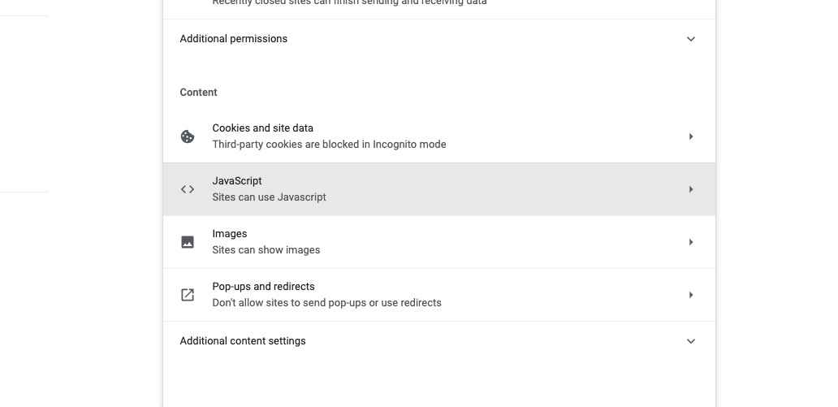The height and width of the screenshot is (407, 838).
Task: Click the arrow at right of JavaScript row
Action: coord(690,189)
